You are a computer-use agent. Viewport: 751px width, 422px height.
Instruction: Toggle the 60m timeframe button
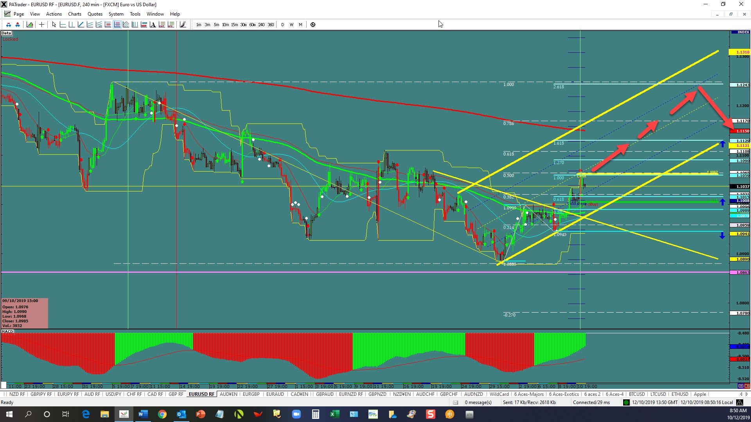252,25
